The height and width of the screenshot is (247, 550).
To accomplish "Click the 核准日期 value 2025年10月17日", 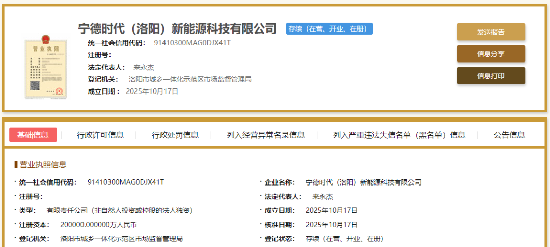I will [x=332, y=224].
